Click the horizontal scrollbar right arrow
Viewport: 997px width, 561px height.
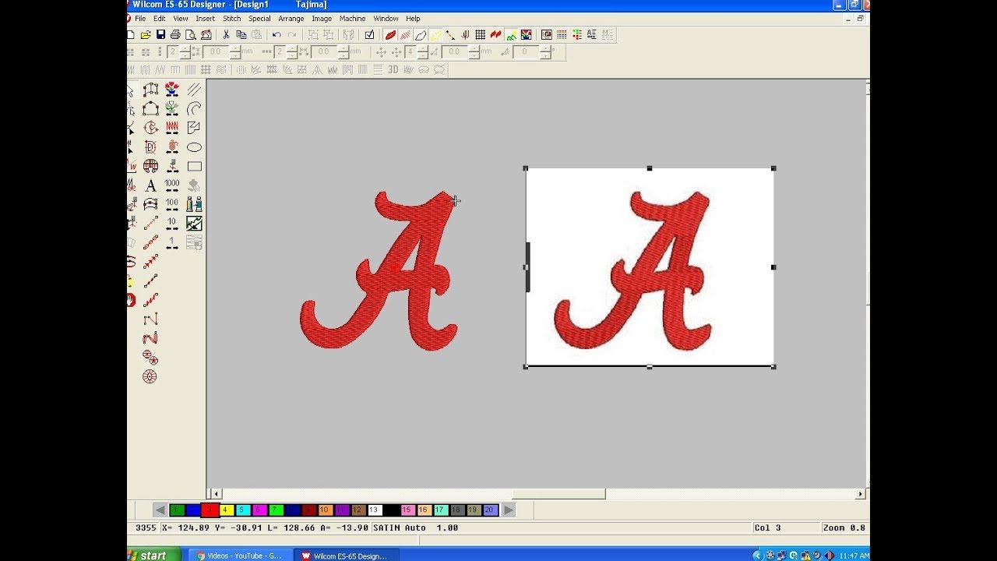coord(861,494)
